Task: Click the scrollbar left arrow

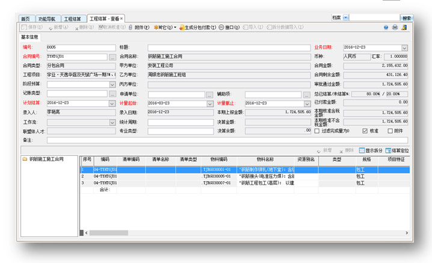Action: 86,233
